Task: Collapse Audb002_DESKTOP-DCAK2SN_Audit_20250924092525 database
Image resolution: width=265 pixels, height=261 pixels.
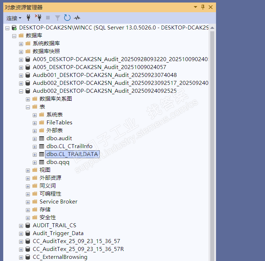Action: 21,91
